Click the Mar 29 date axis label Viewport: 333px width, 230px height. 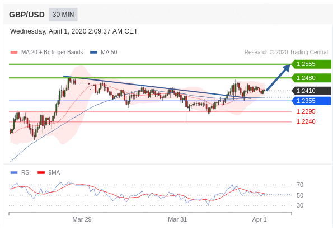tap(82, 219)
